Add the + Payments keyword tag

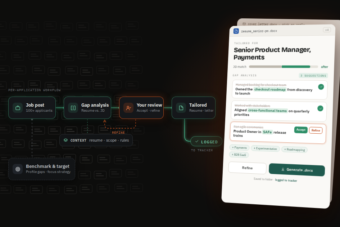(239, 148)
